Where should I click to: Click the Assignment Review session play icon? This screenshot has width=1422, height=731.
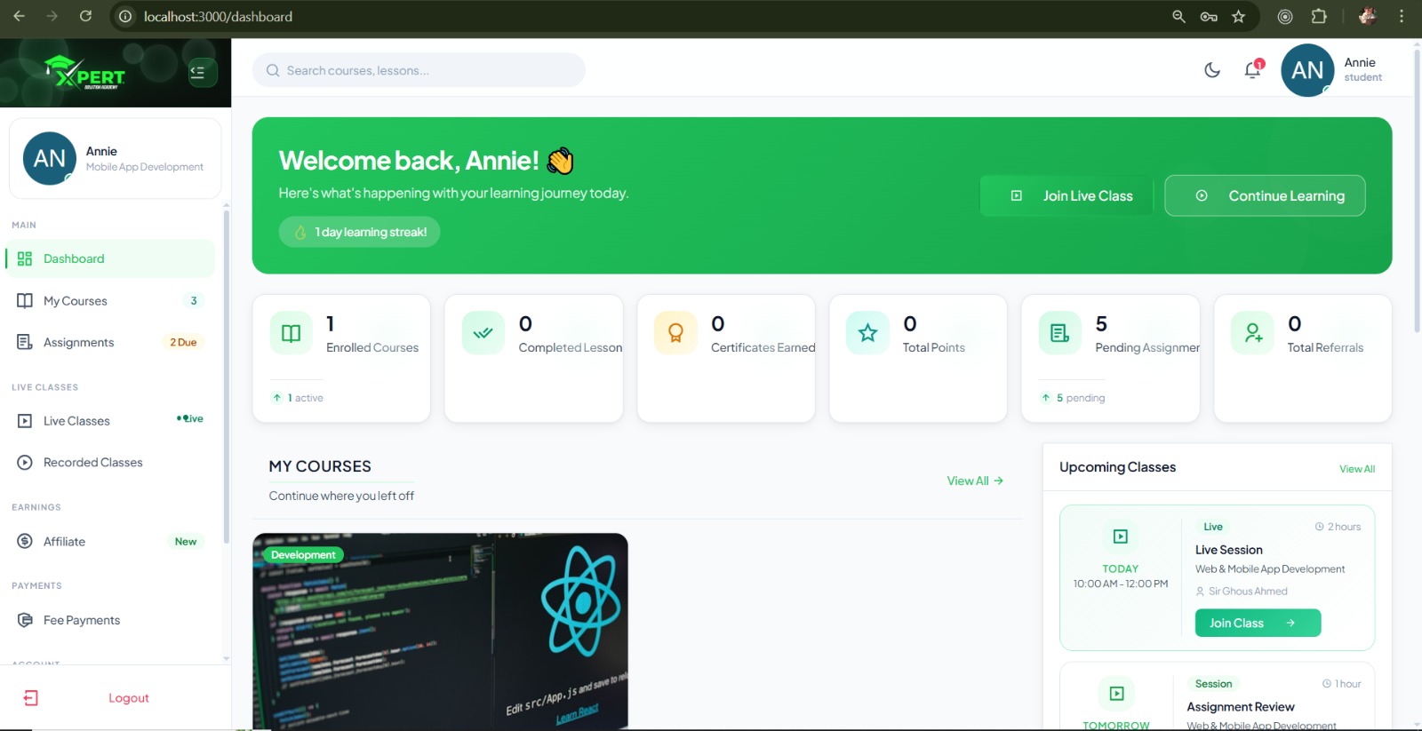tap(1117, 693)
